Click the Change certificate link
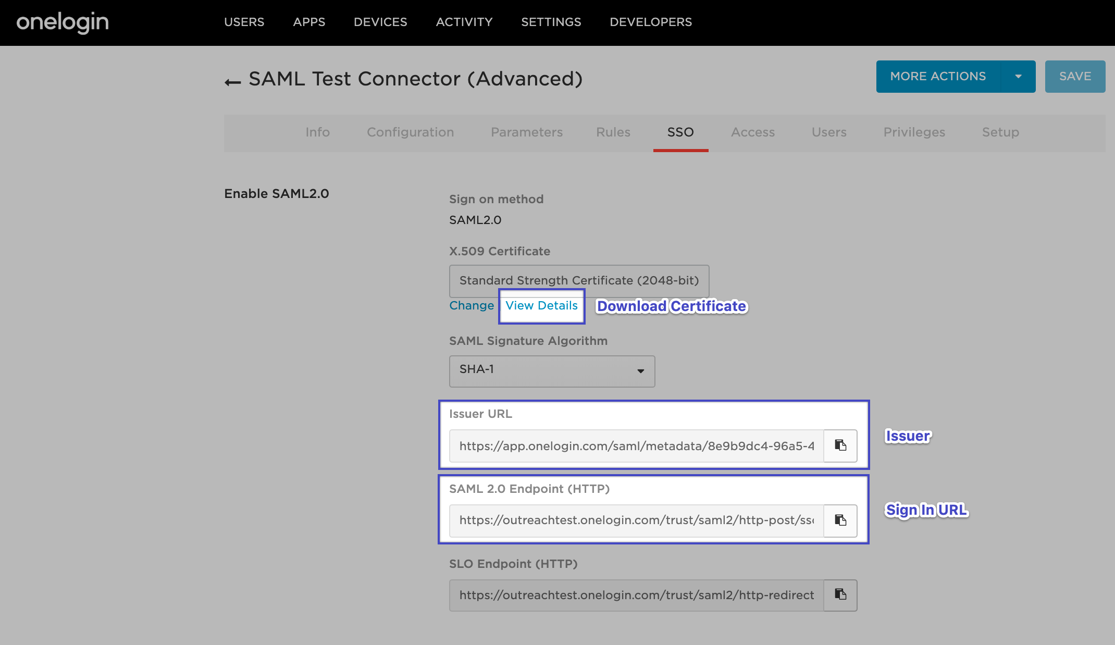Image resolution: width=1115 pixels, height=645 pixels. (471, 306)
